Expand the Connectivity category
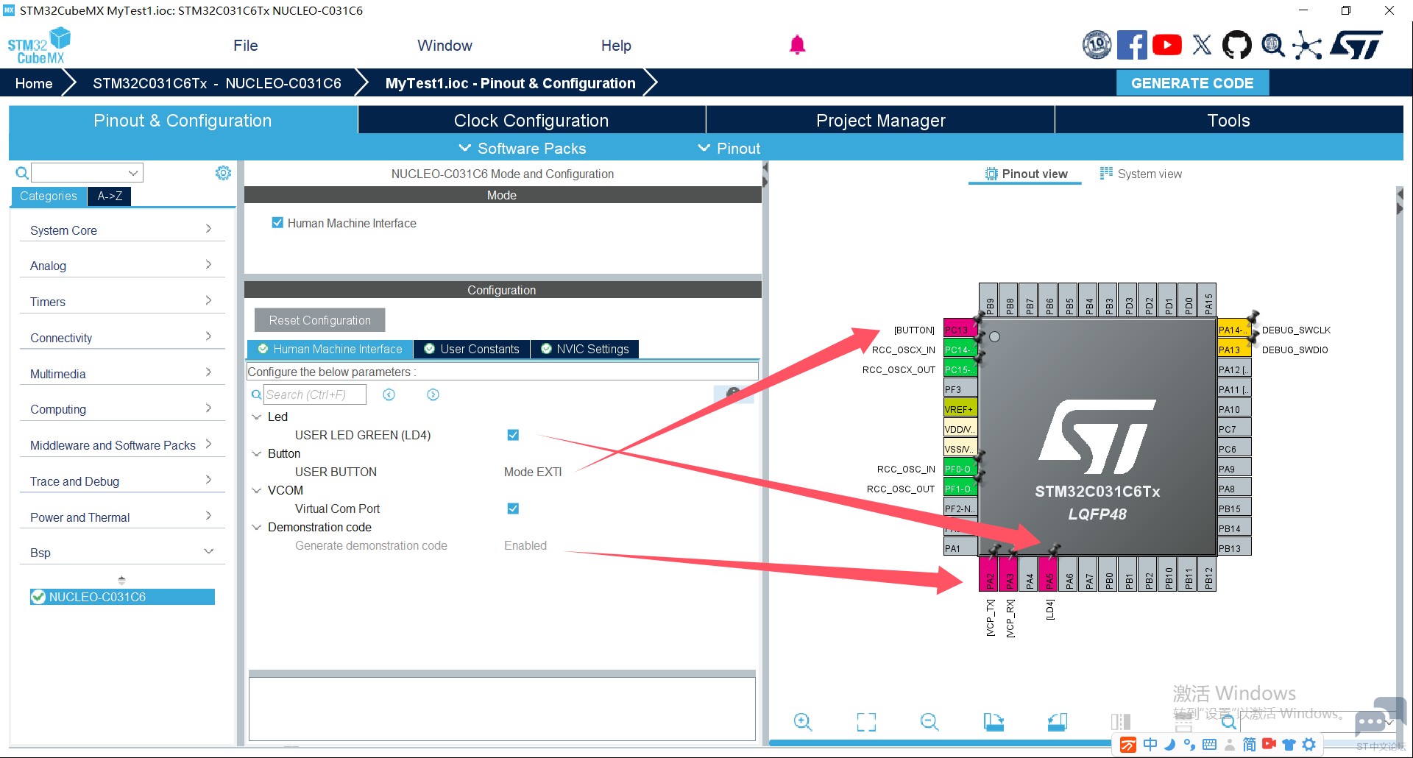The image size is (1413, 758). pyautogui.click(x=121, y=338)
